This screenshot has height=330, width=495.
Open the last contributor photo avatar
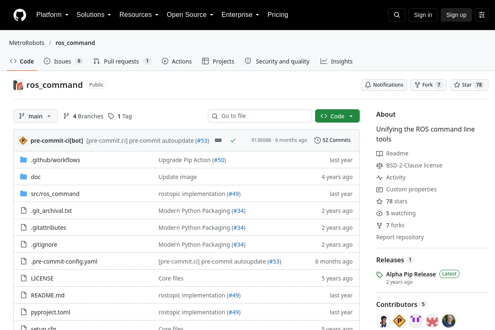click(x=449, y=321)
